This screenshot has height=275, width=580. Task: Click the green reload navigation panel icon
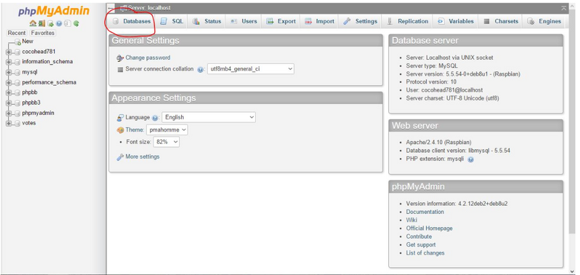pos(76,24)
